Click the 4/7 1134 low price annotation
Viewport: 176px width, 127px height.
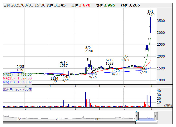54,80
